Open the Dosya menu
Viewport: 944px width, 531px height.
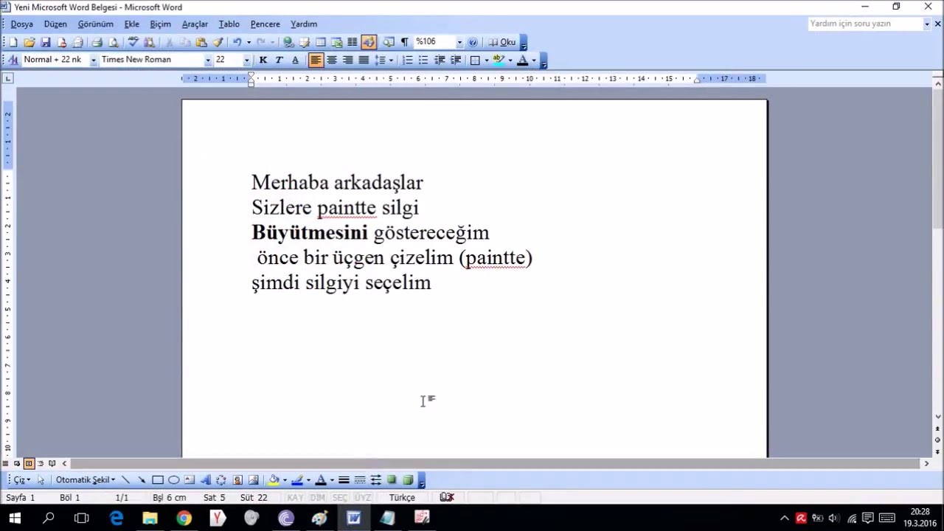(x=21, y=24)
